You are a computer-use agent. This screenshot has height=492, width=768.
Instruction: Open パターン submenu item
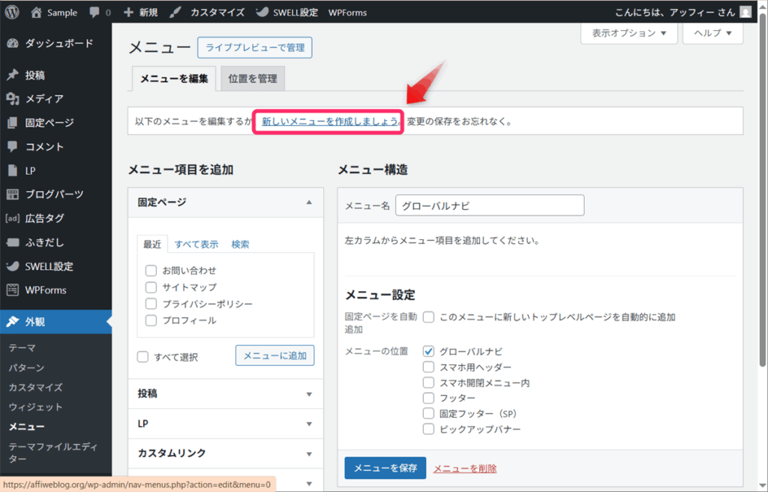(26, 367)
